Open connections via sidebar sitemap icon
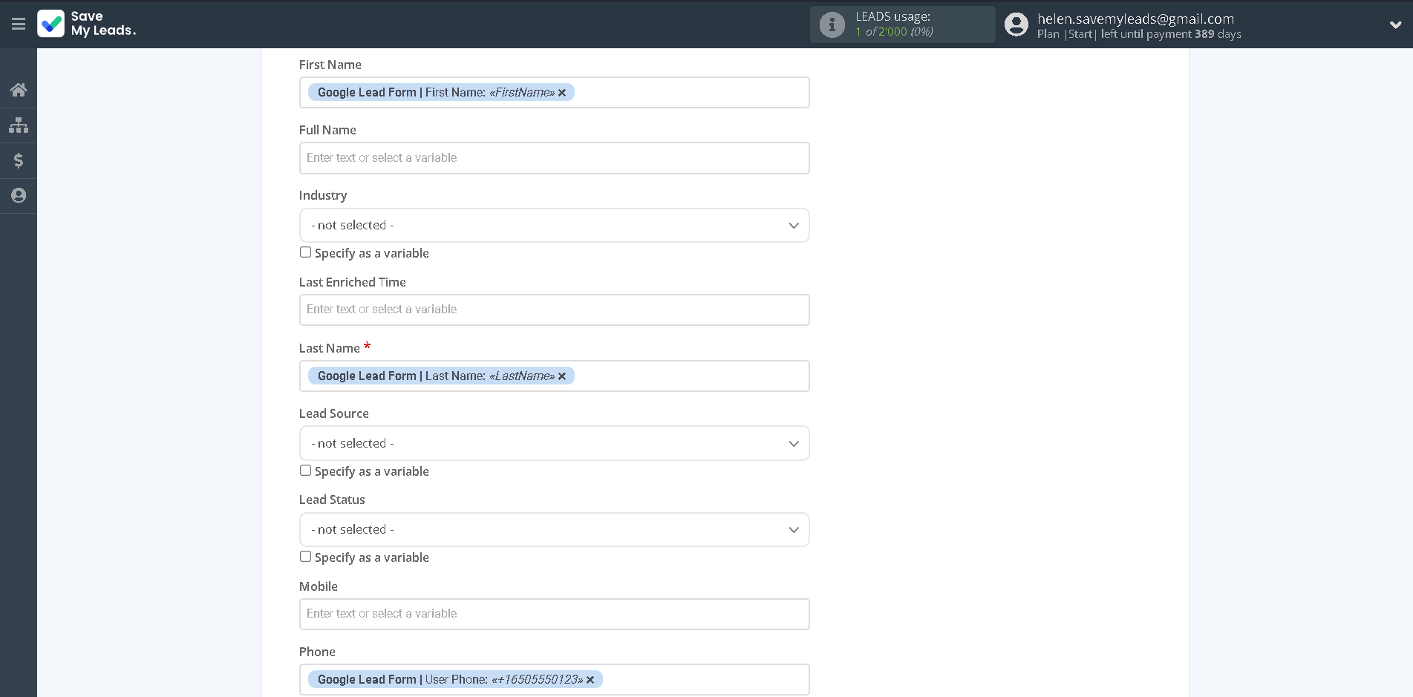Viewport: 1413px width, 697px height. 19,125
